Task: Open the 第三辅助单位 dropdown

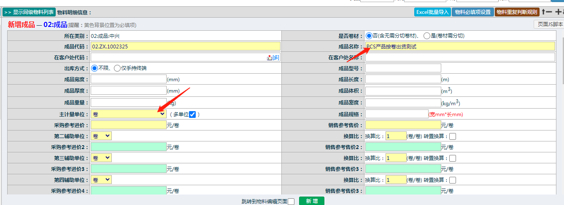Action: point(101,158)
